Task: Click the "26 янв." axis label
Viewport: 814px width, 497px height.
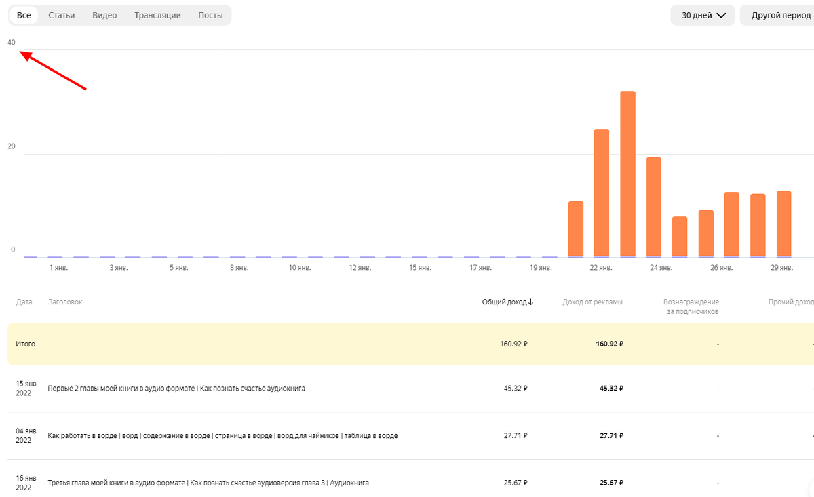Action: click(722, 268)
